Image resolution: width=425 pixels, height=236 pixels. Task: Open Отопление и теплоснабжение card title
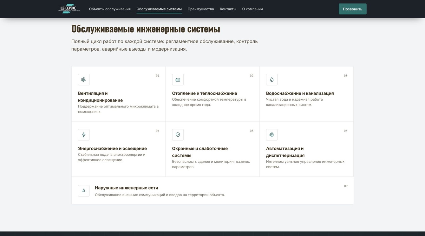pos(205,93)
